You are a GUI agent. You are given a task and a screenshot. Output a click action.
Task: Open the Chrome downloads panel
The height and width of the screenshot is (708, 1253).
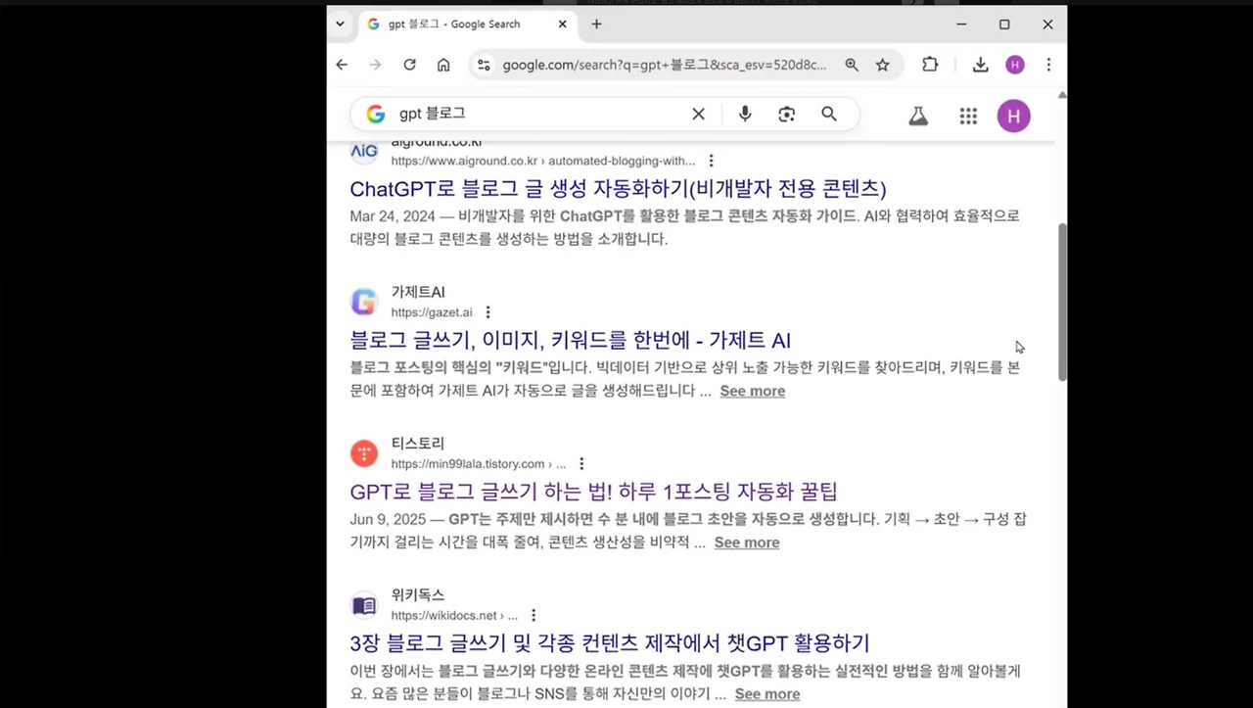coord(980,65)
